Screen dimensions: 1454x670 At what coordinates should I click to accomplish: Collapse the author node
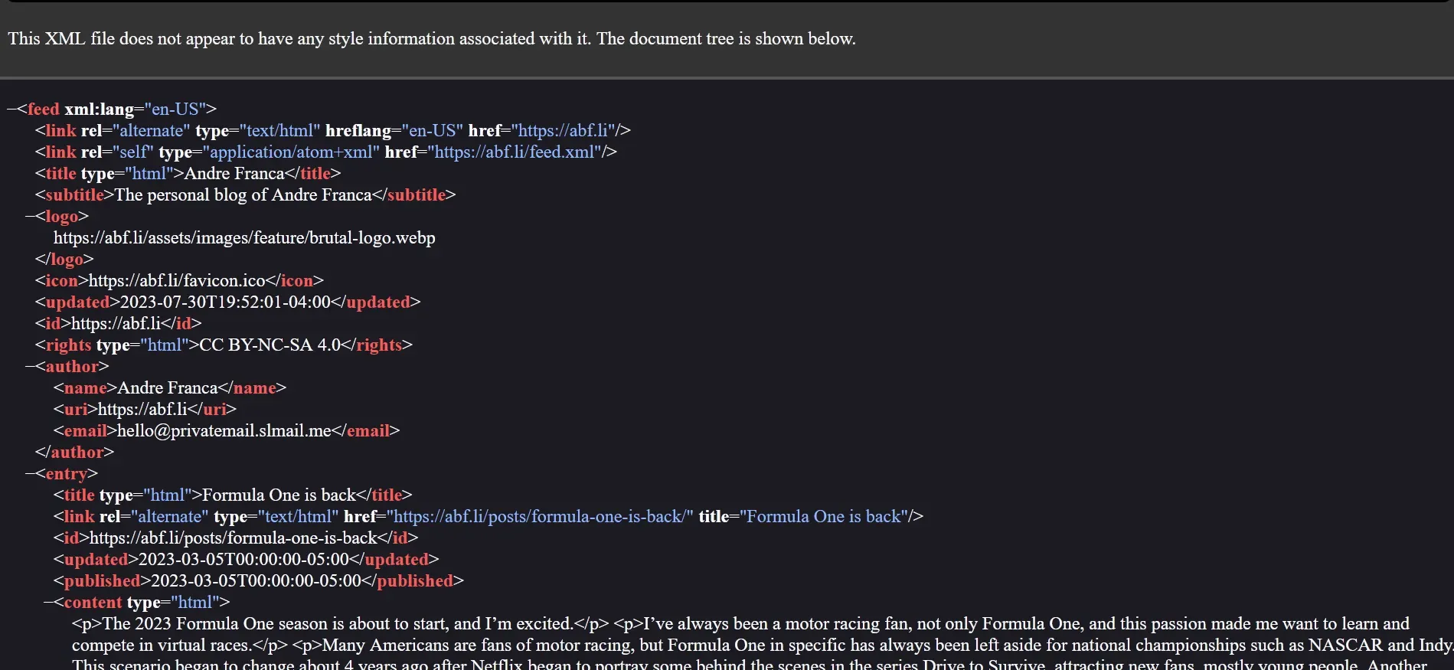coord(30,367)
